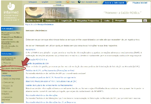Expand the Campanhas sidebar item
Screen dimensions: 151x104
click(8, 82)
